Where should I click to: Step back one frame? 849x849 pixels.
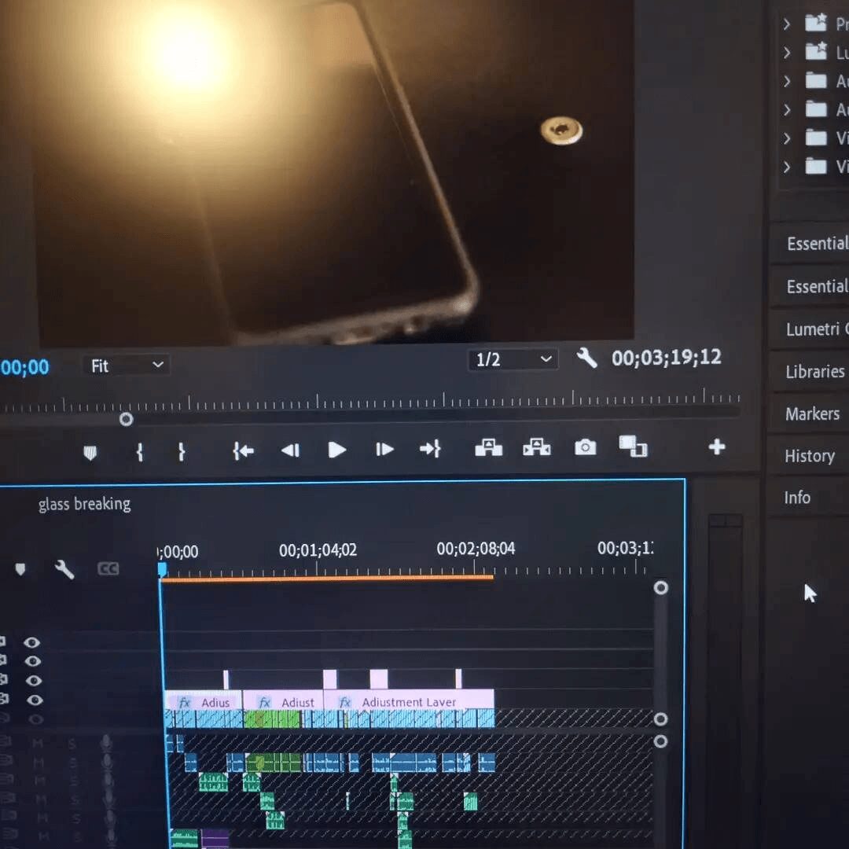pos(290,450)
